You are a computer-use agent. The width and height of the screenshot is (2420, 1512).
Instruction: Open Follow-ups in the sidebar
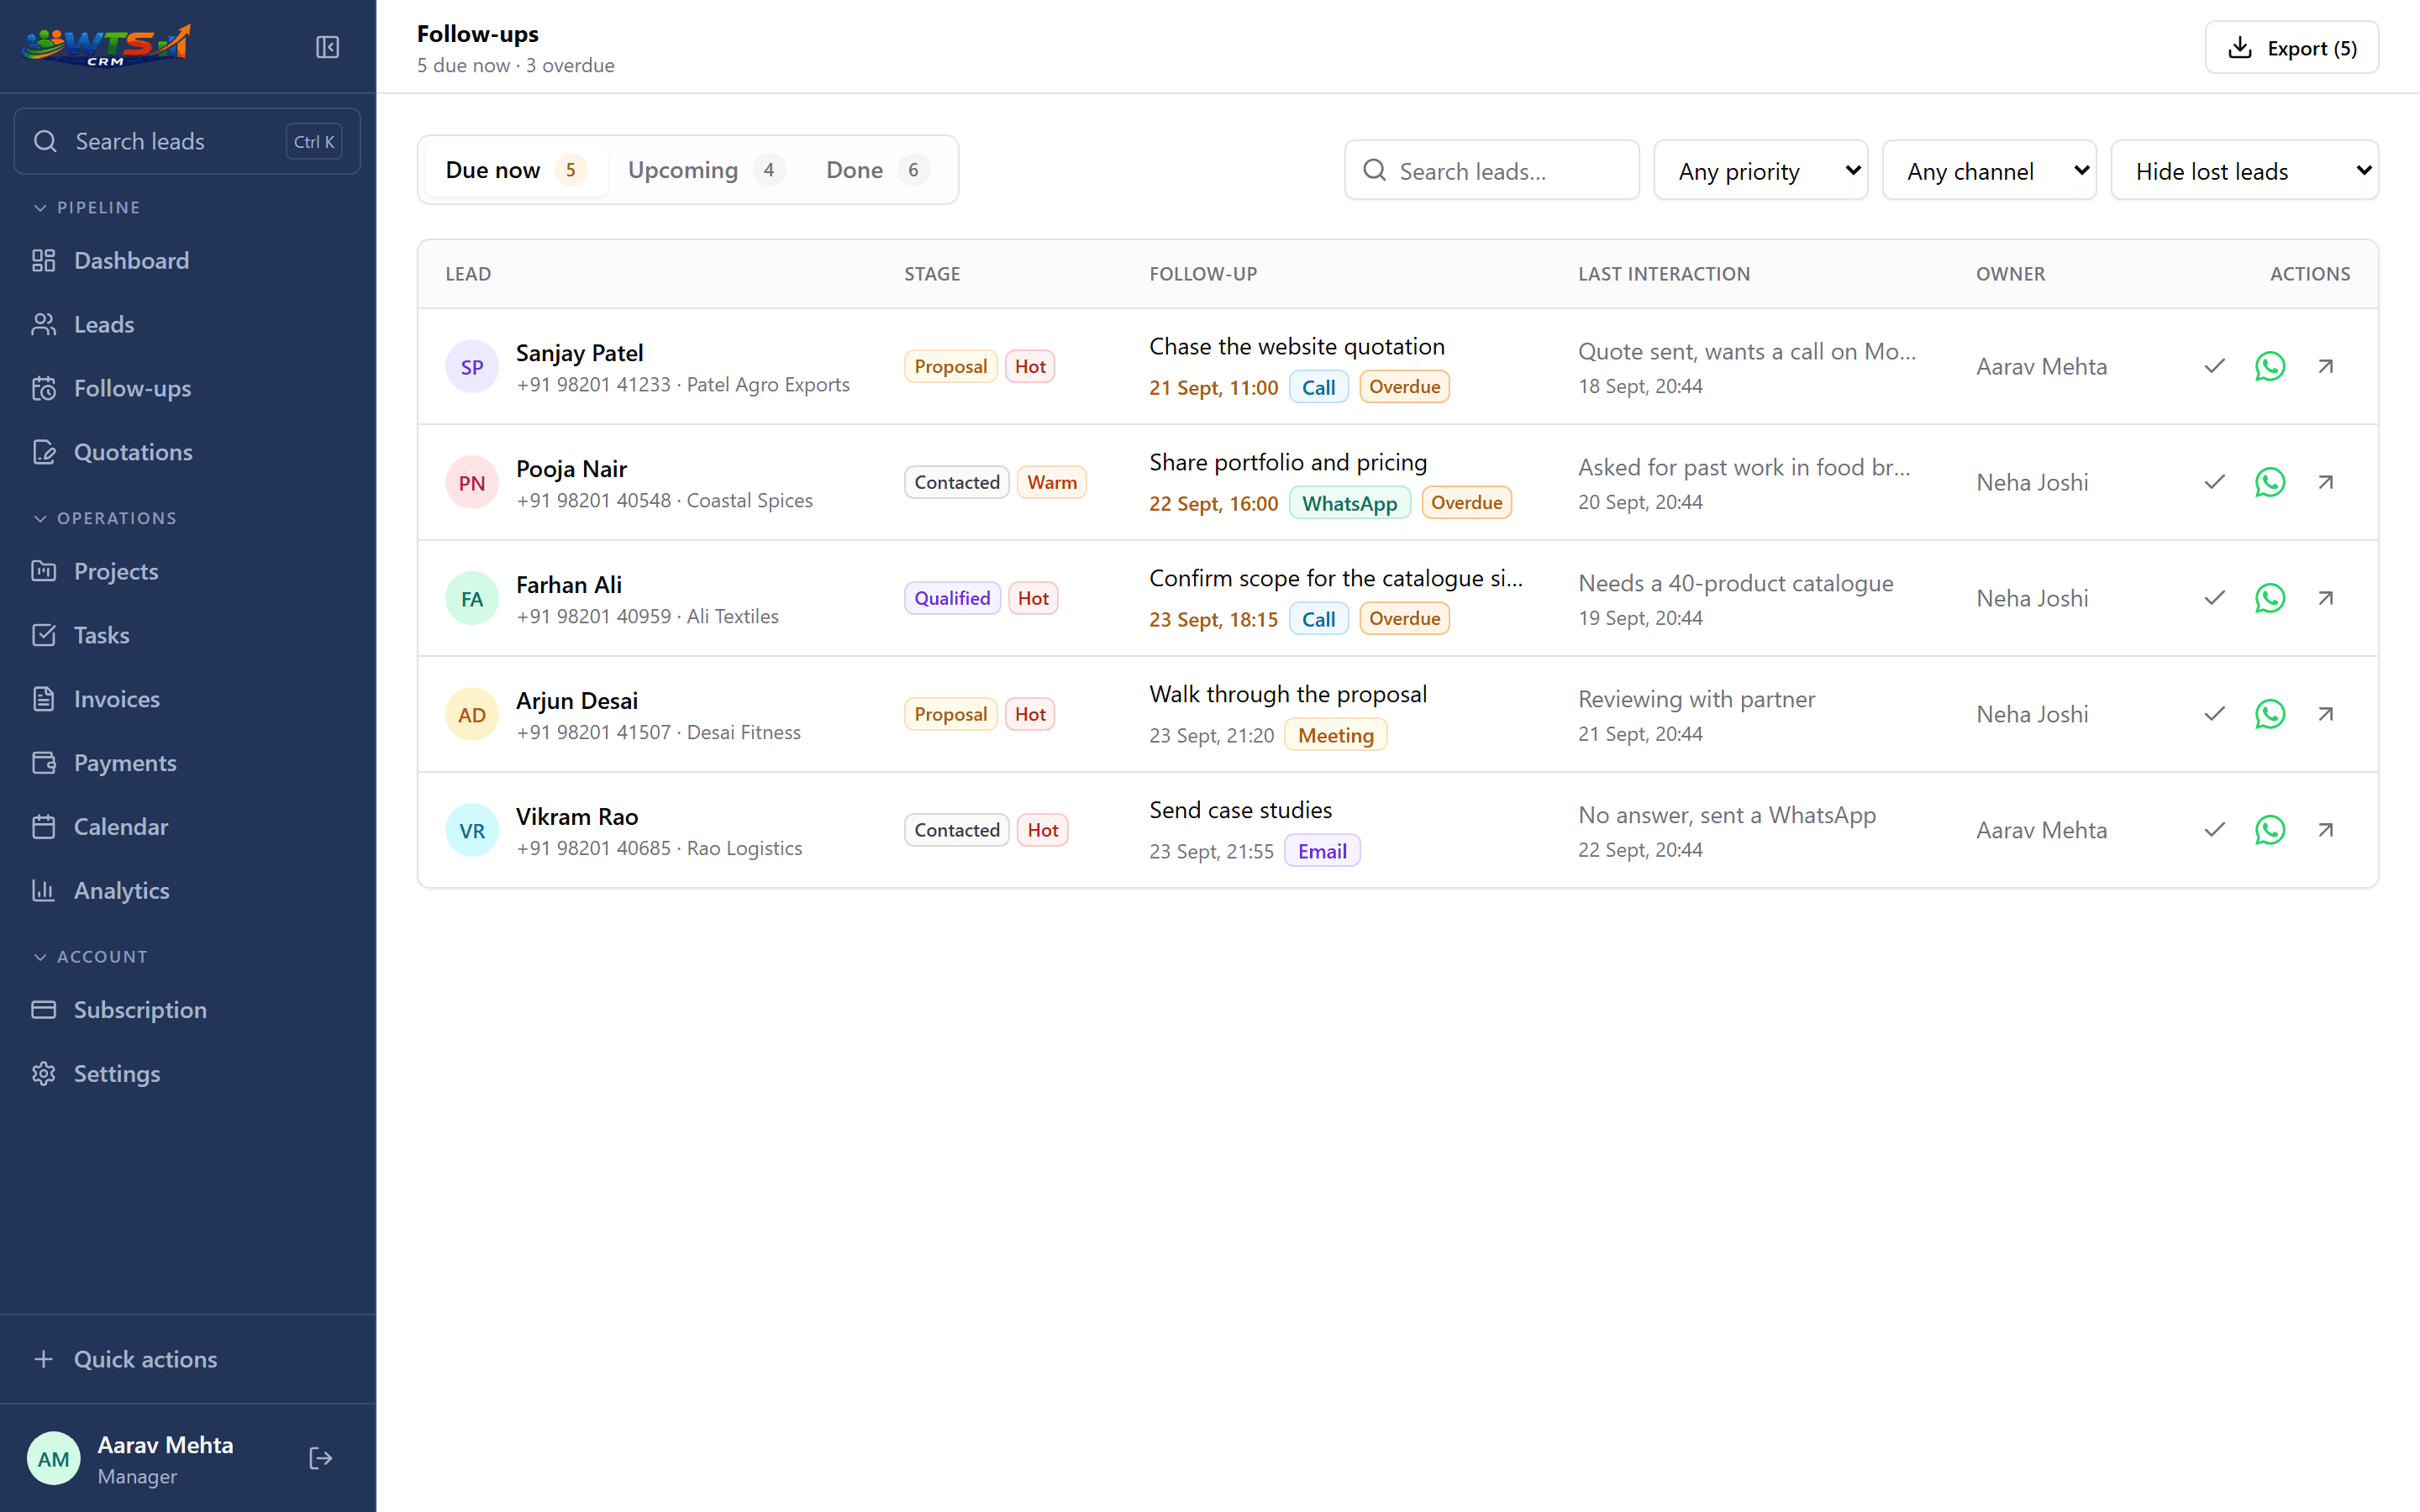tap(188, 389)
